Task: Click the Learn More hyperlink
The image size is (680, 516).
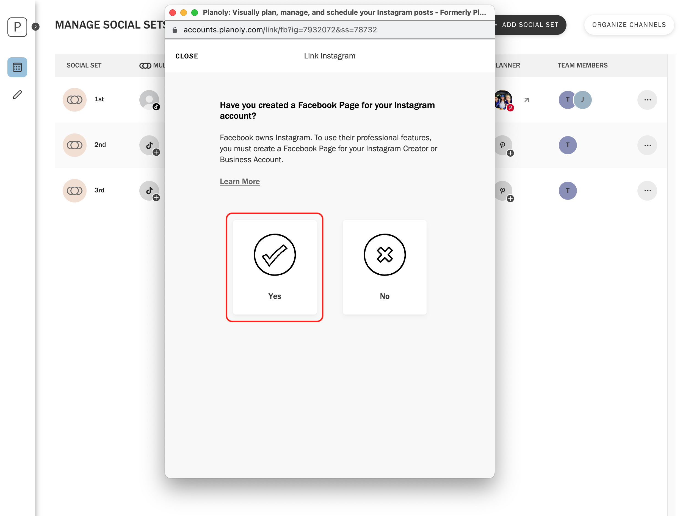Action: [240, 181]
